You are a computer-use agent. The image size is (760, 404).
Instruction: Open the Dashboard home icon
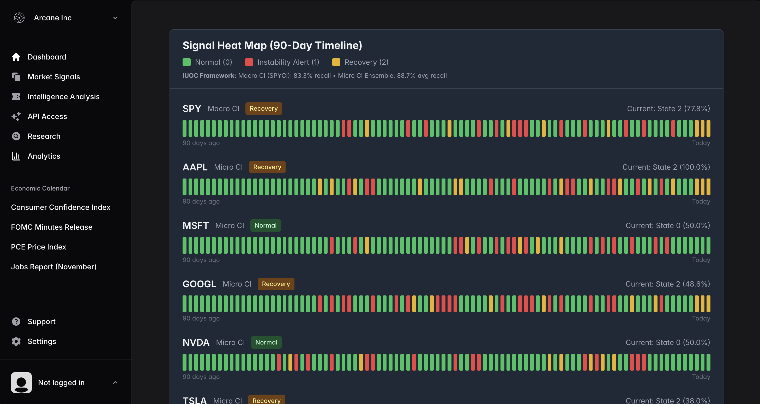pos(16,57)
